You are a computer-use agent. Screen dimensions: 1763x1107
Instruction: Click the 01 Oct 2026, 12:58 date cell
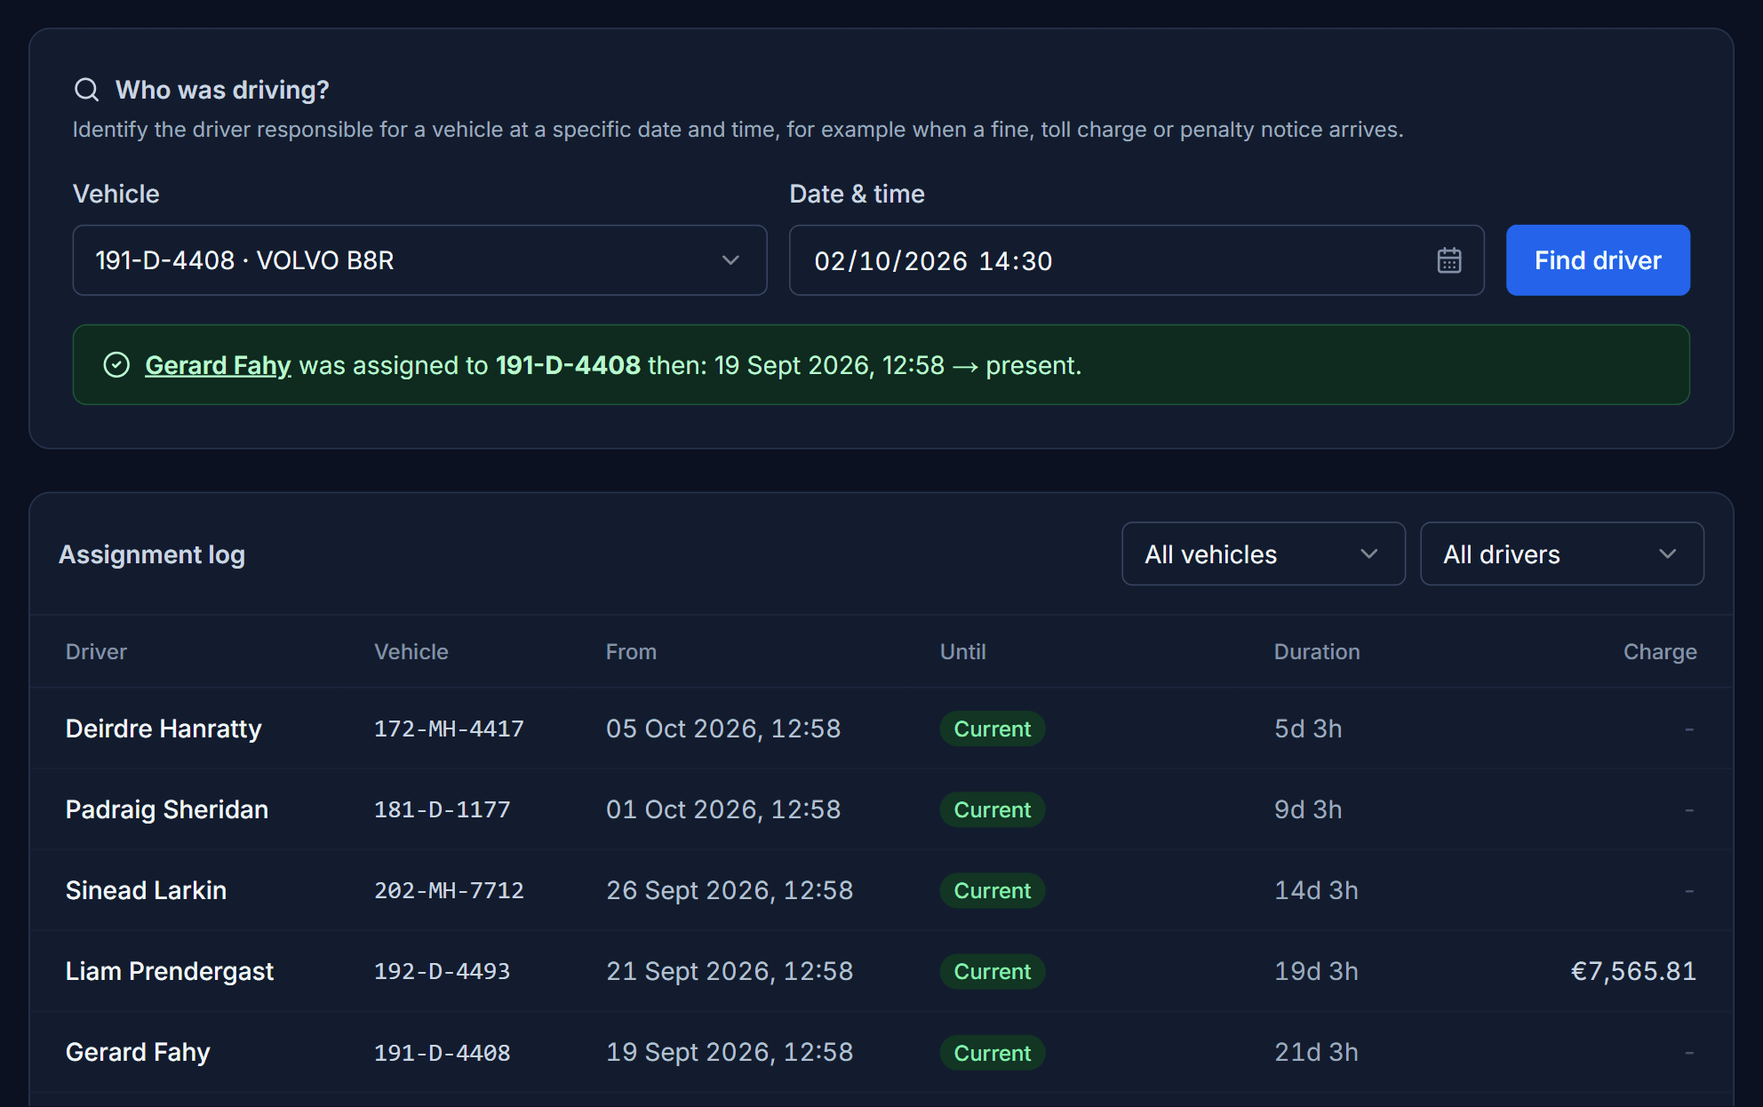[723, 809]
